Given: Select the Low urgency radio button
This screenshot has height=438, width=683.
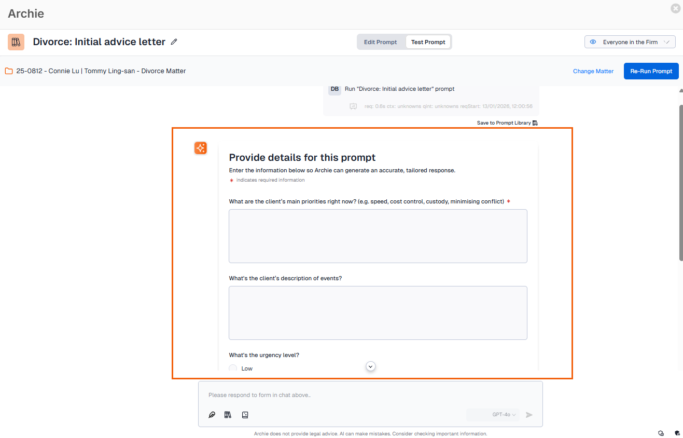Looking at the screenshot, I should click(x=233, y=368).
